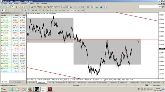This screenshot has width=165, height=92.
Task: Expand the tile windows dropdown
Action: click(x=84, y=7)
